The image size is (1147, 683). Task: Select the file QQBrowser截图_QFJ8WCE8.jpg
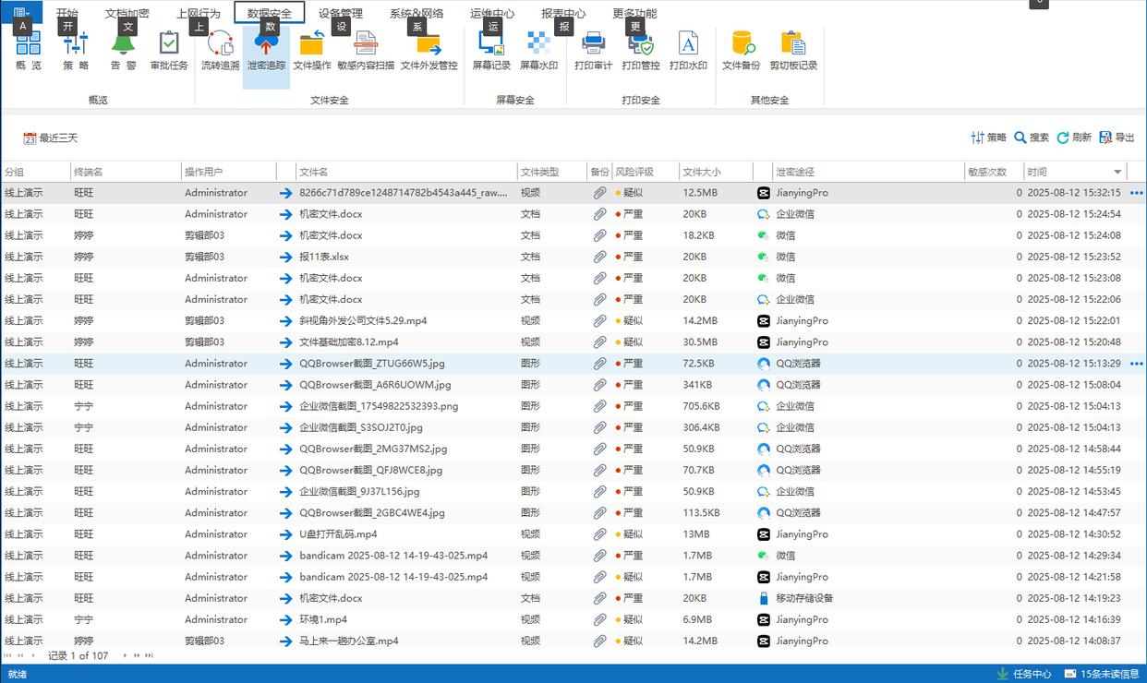(x=370, y=470)
